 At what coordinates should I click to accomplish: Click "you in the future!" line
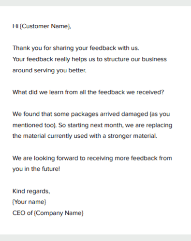click(x=36, y=169)
